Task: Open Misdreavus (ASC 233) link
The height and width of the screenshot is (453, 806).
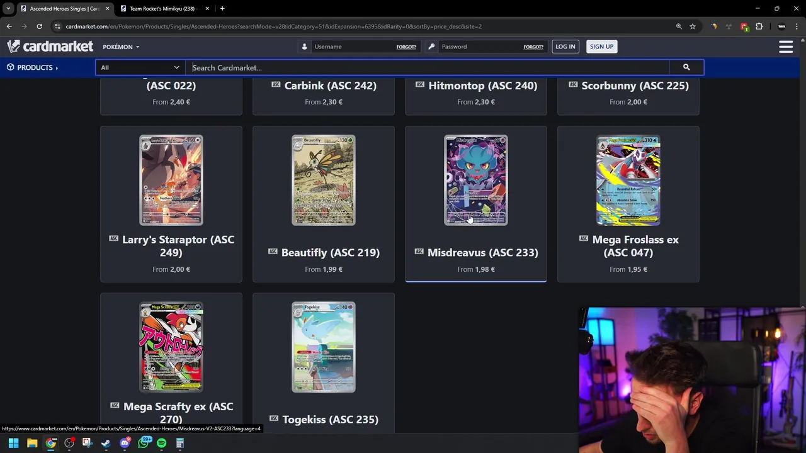Action: click(483, 252)
